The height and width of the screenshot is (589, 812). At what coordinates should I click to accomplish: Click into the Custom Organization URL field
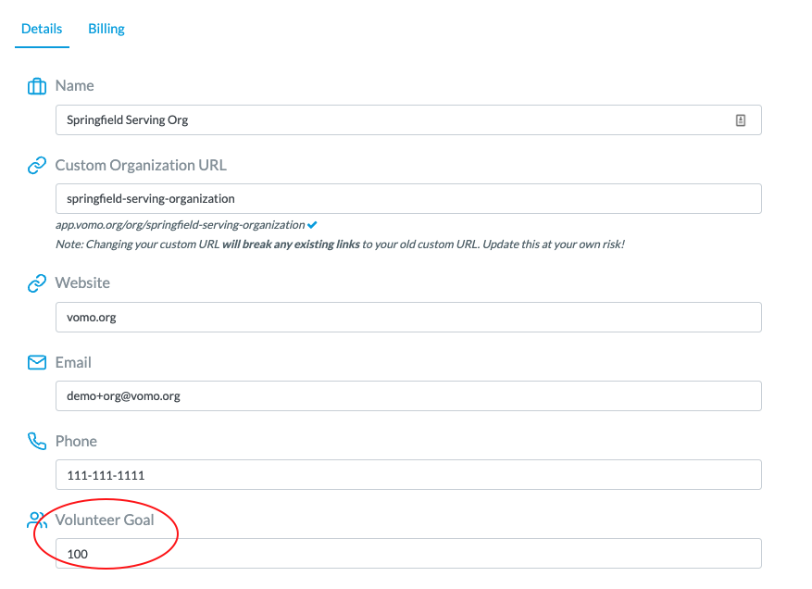(408, 199)
